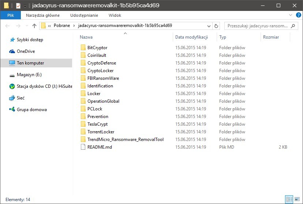Refresh the current folder view
This screenshot has width=303, height=204.
pyautogui.click(x=216, y=26)
